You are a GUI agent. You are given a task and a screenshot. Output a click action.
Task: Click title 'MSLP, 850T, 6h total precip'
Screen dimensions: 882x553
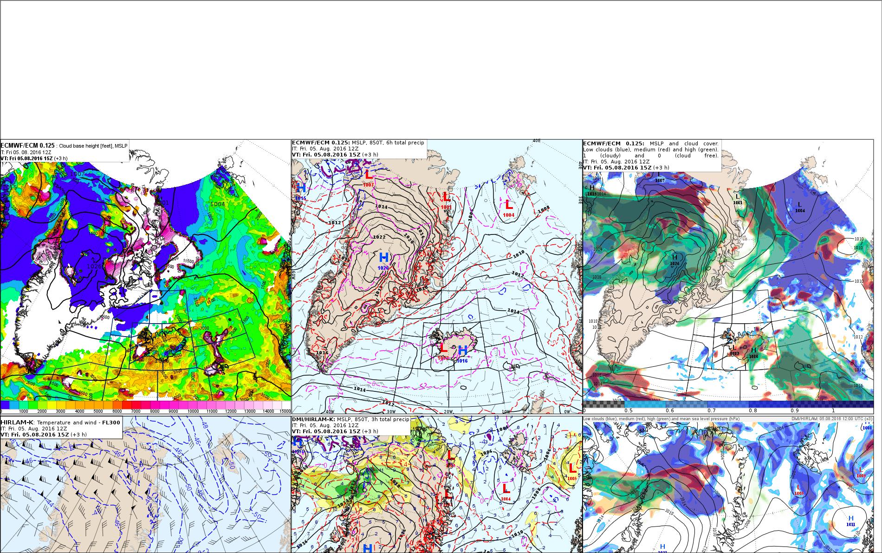(x=388, y=143)
